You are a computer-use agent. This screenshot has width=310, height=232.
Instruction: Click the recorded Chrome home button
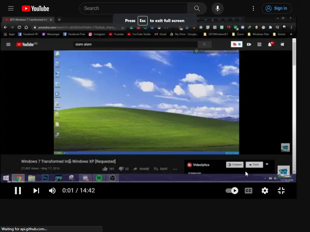26,27
